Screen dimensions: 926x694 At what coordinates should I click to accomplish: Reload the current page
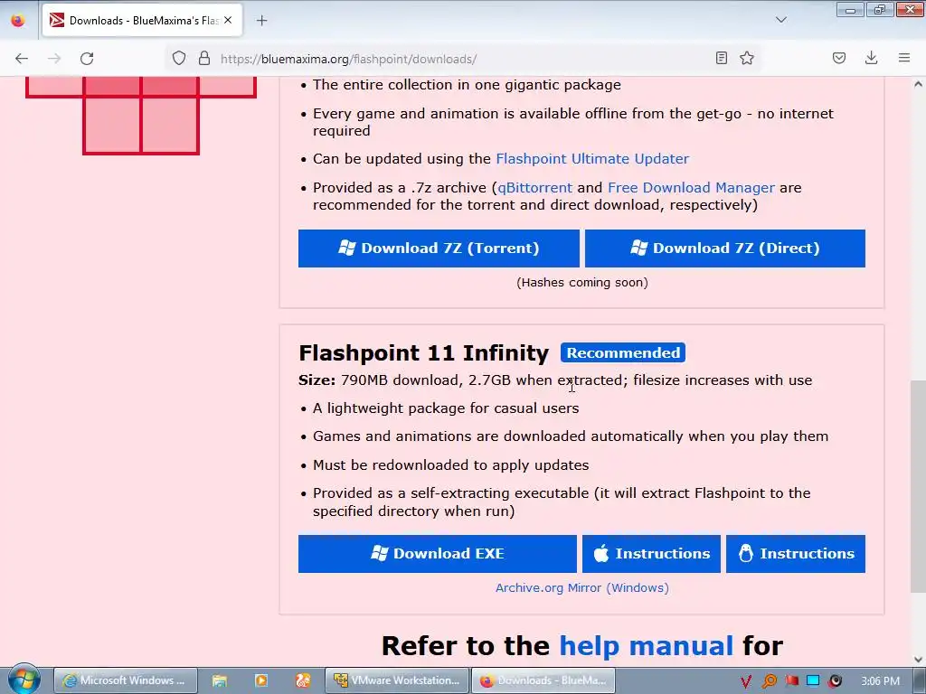87,59
